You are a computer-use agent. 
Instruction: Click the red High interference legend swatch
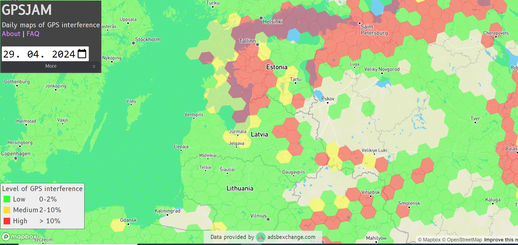pyautogui.click(x=7, y=221)
